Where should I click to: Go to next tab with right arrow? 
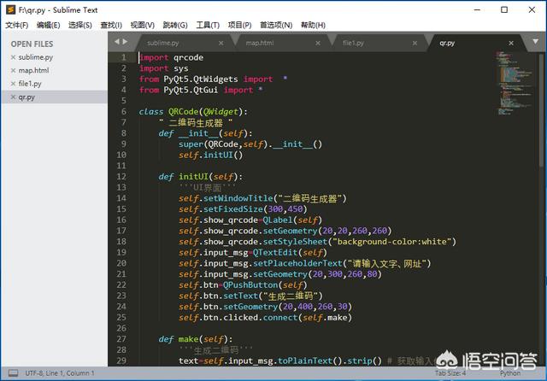pos(126,42)
